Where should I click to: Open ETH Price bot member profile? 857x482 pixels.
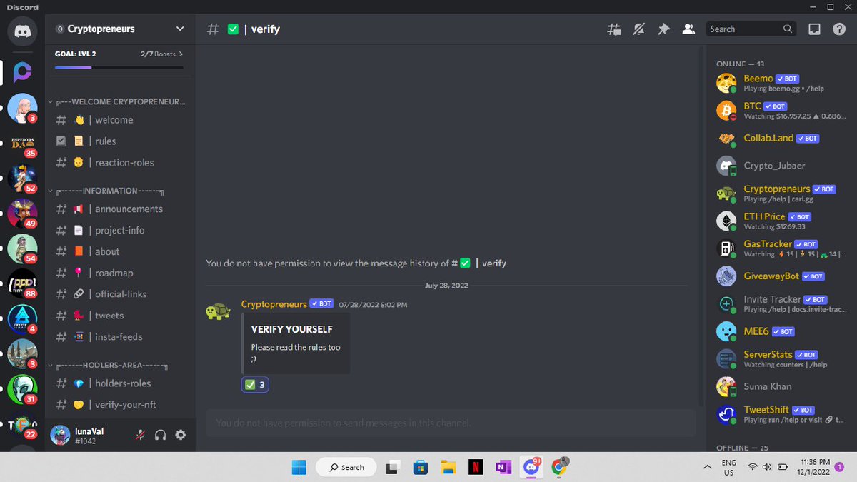point(781,221)
